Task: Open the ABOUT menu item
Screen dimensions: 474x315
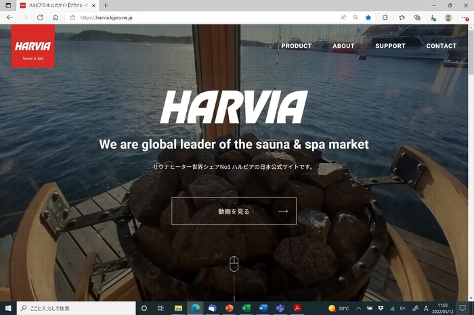Action: pyautogui.click(x=343, y=46)
